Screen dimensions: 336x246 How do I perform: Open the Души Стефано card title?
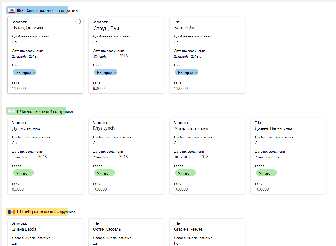tap(26, 128)
